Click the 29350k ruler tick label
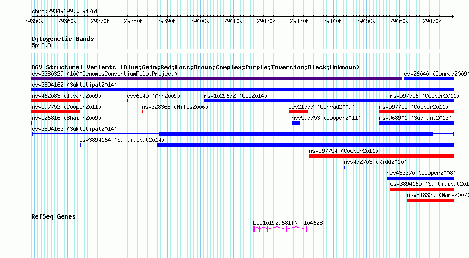469x258 pixels. (34, 21)
